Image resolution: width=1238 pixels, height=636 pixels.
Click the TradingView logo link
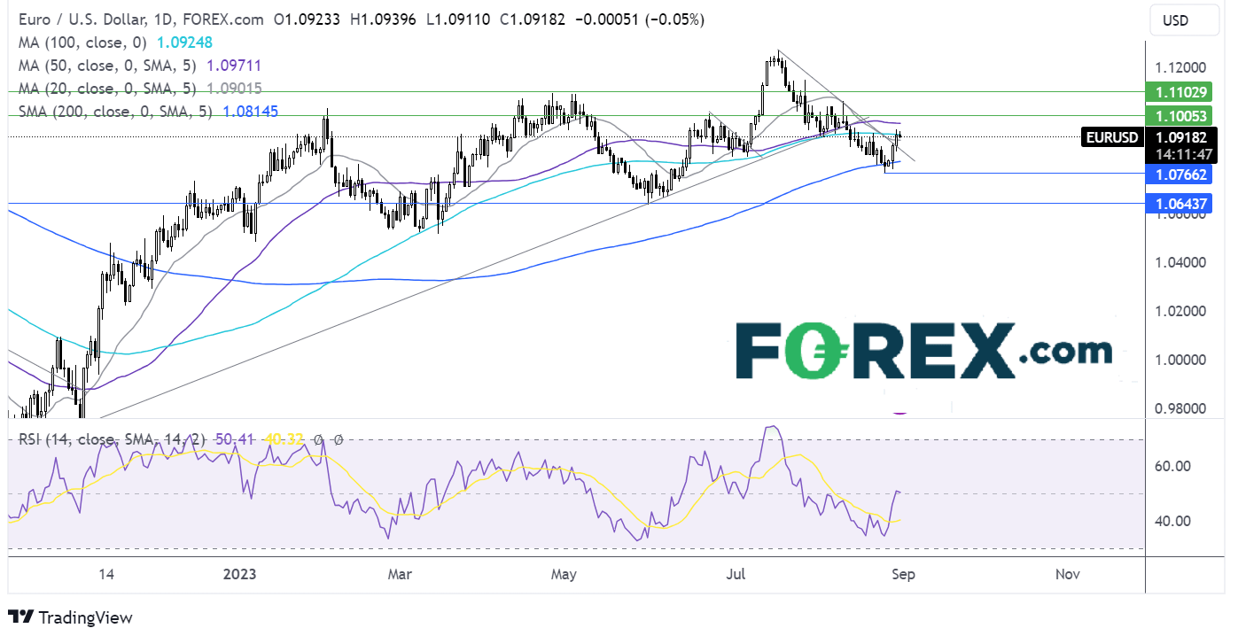point(70,617)
